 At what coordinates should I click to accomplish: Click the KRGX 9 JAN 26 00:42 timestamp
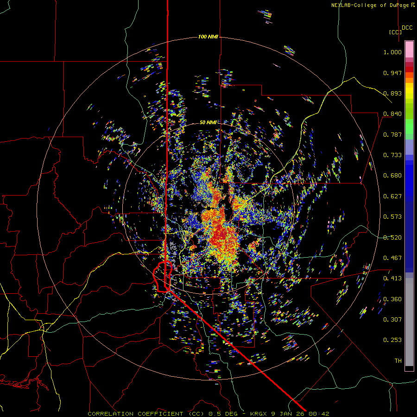(x=290, y=414)
